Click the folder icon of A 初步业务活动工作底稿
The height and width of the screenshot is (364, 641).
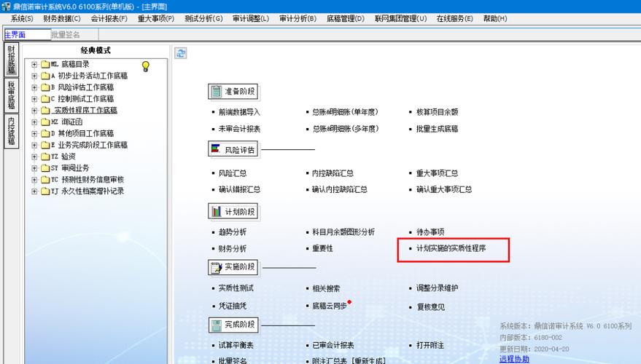(45, 76)
